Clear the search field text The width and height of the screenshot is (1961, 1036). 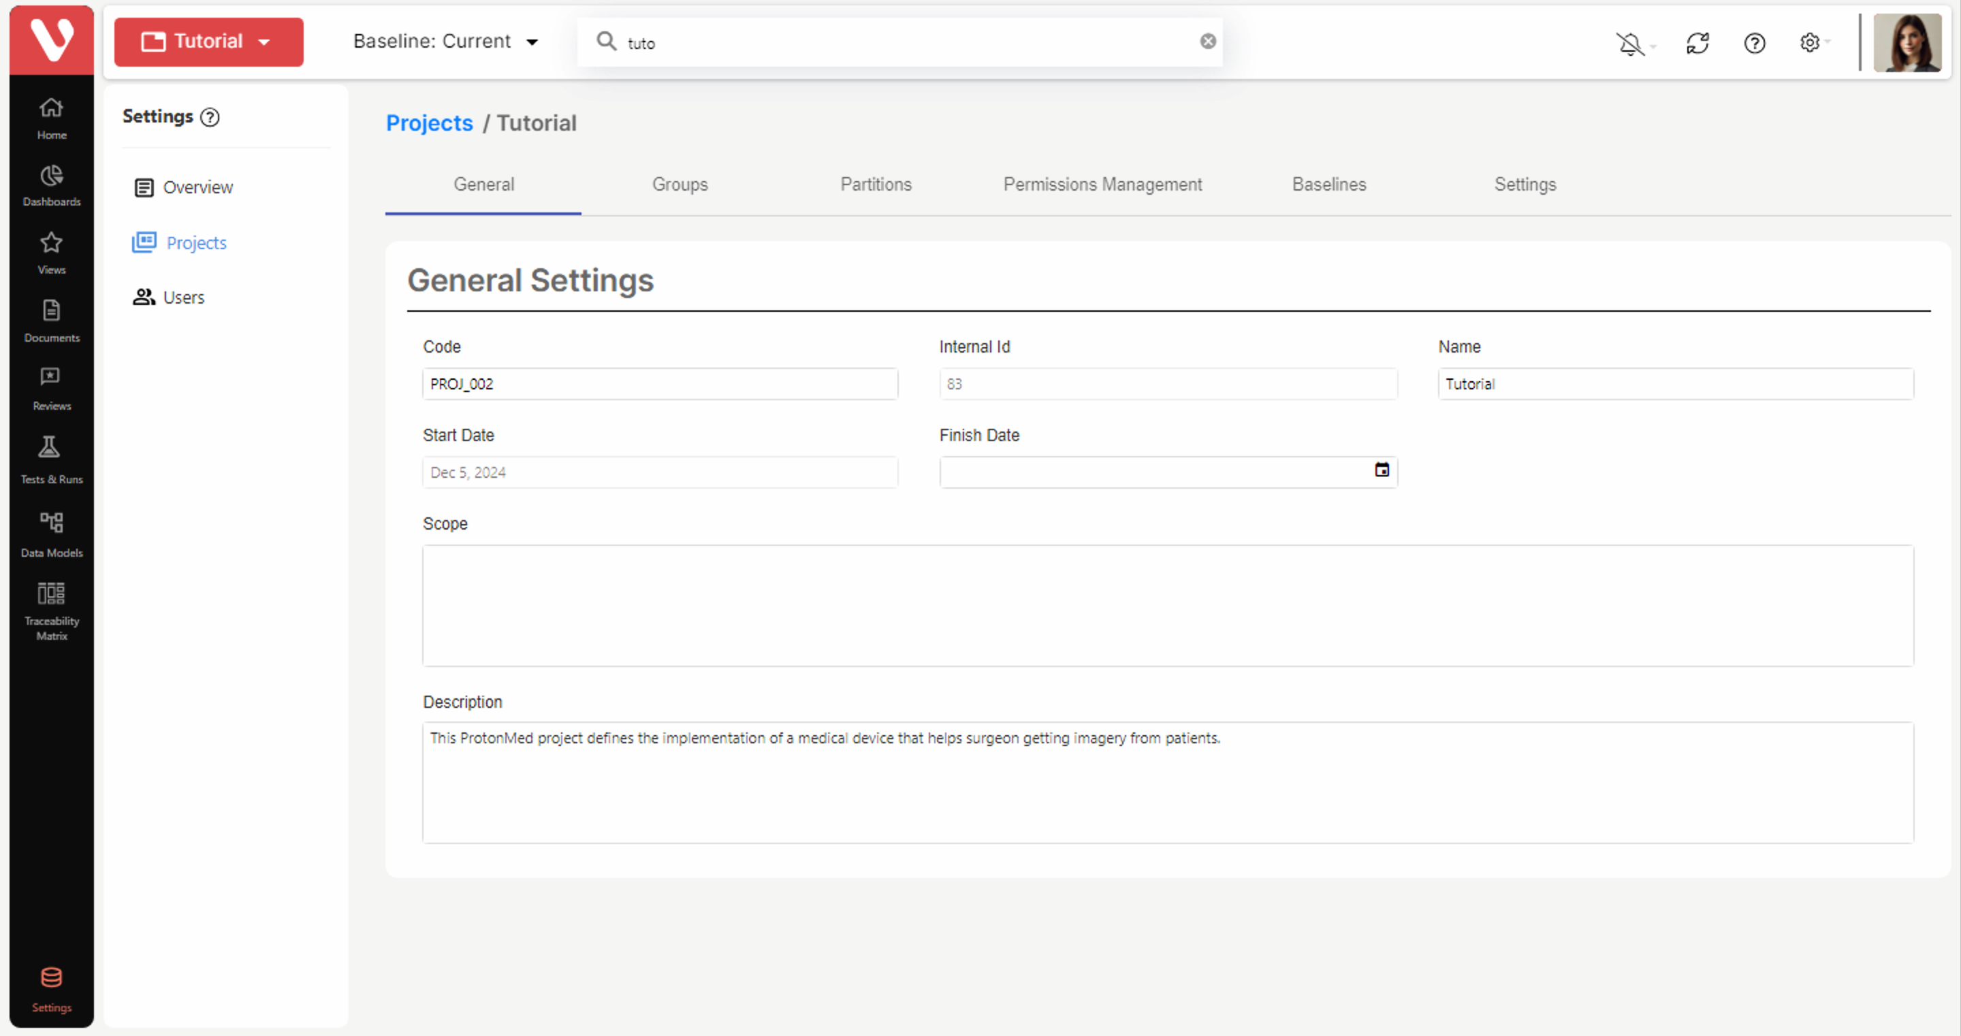click(x=1207, y=42)
